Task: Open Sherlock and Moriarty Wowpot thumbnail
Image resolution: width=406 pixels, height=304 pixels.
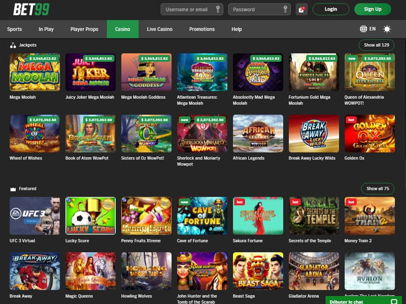Action: coord(202,133)
